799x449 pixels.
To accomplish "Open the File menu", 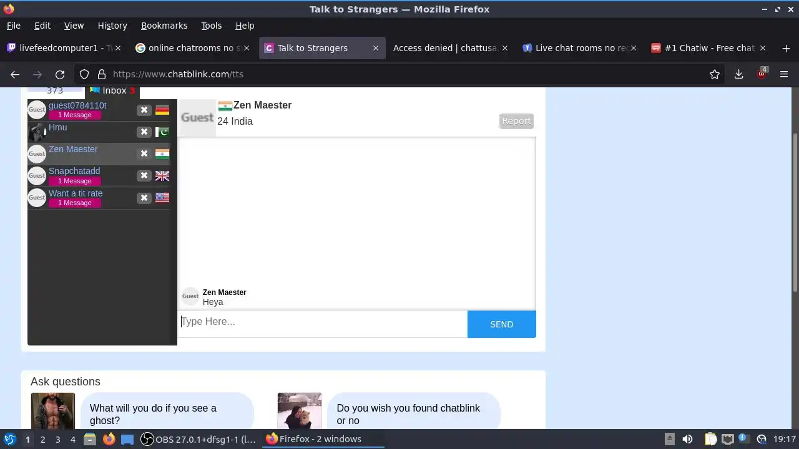I will (13, 26).
